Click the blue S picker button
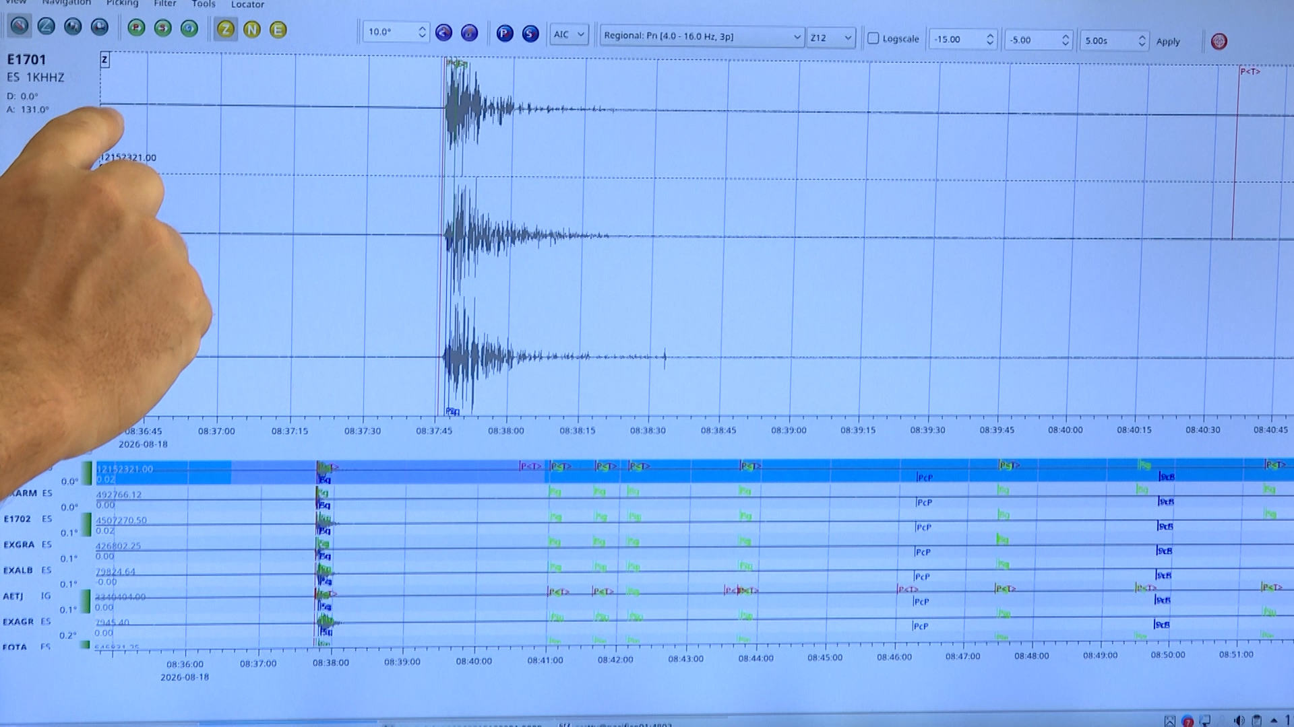Viewport: 1294px width, 727px height. [530, 33]
